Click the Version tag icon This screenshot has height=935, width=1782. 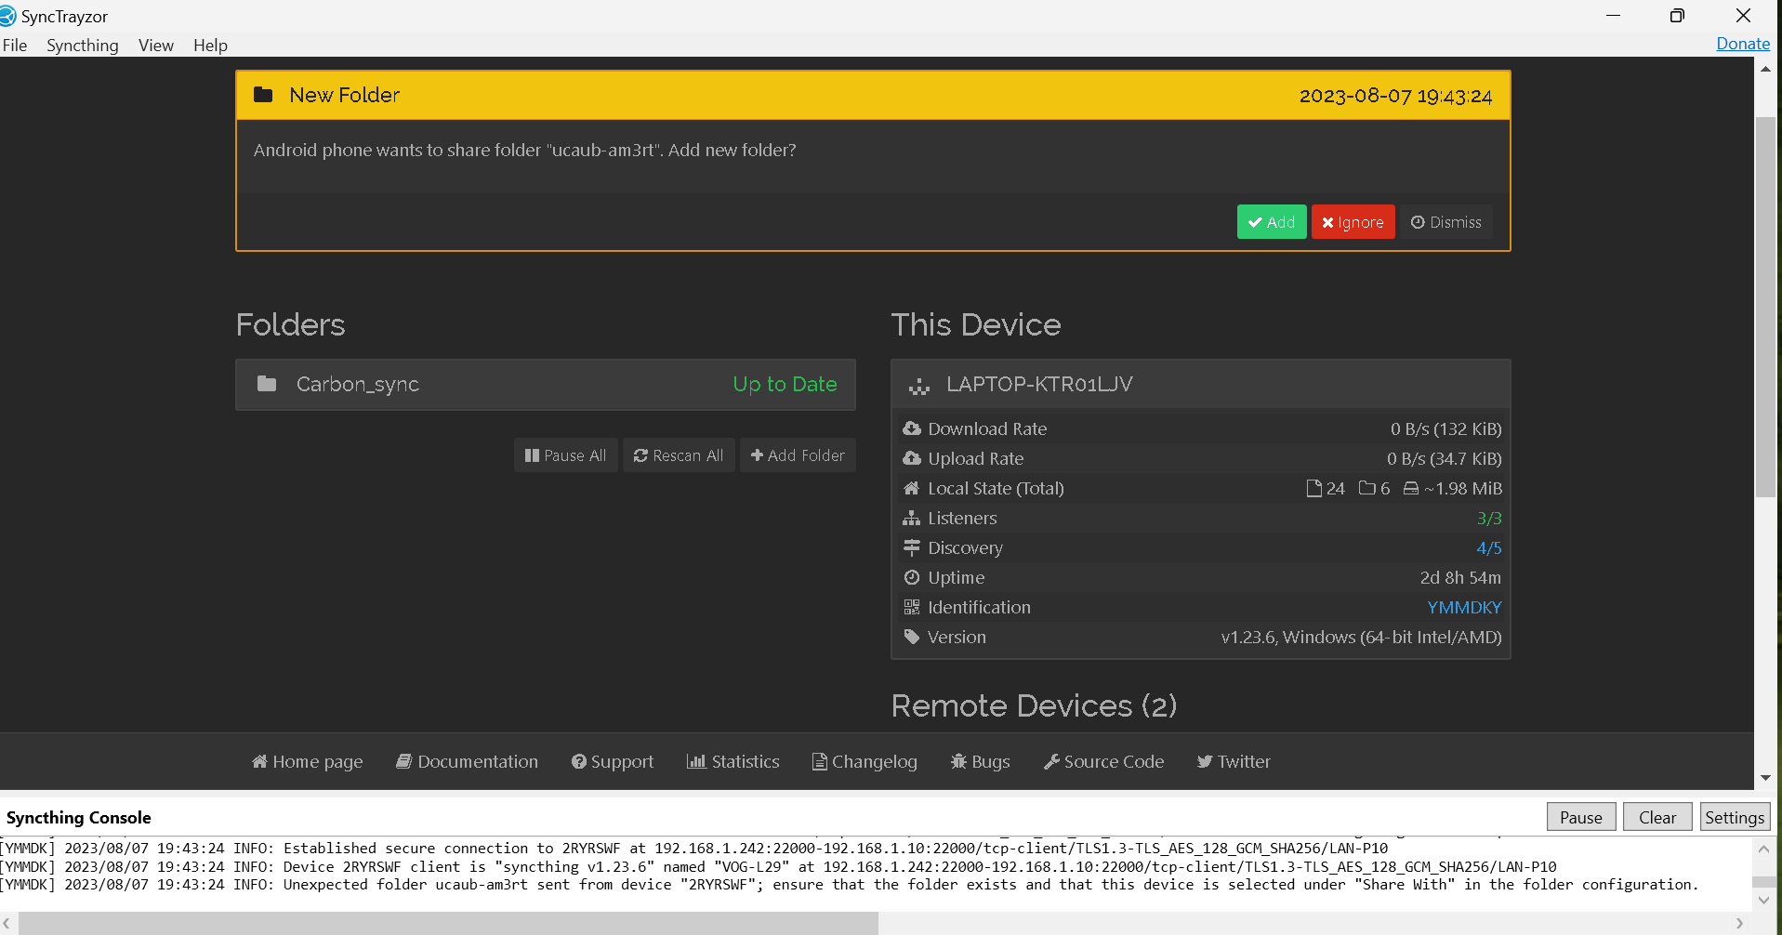(x=912, y=637)
